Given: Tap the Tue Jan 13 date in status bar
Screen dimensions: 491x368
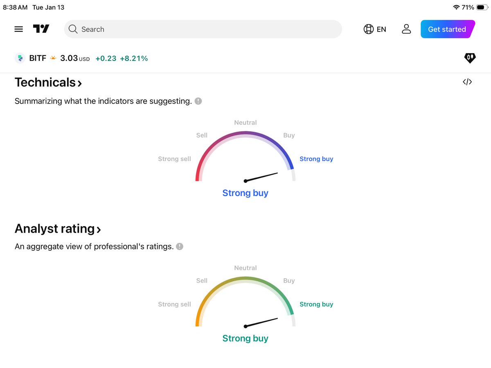Looking at the screenshot, I should [x=48, y=7].
